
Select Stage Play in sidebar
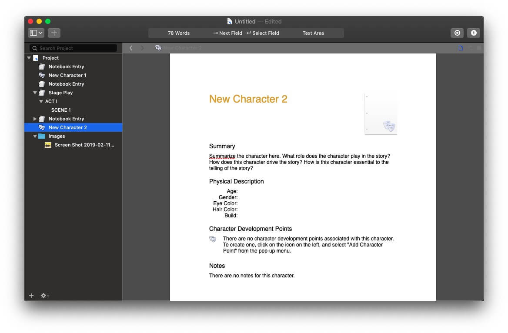point(73,93)
